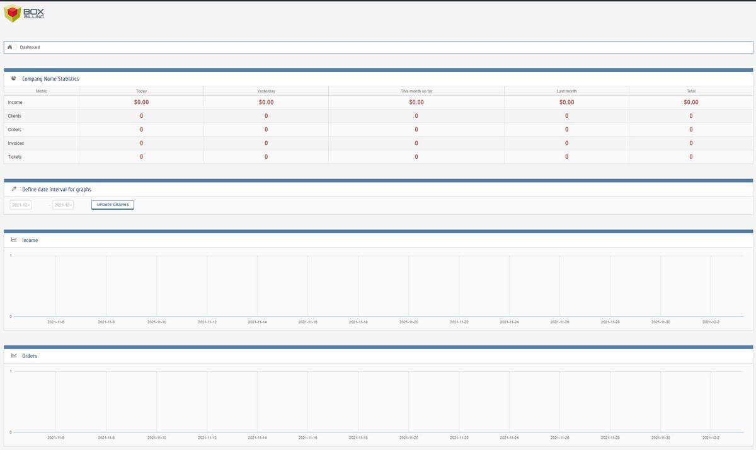The height and width of the screenshot is (450, 756).
Task: Click the pie chart icon beside Company Name Statistics
Action: pyautogui.click(x=14, y=79)
